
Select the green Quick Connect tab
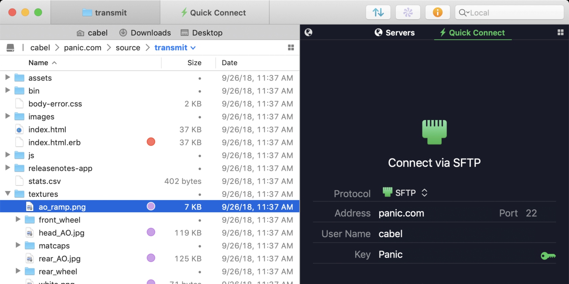(472, 33)
